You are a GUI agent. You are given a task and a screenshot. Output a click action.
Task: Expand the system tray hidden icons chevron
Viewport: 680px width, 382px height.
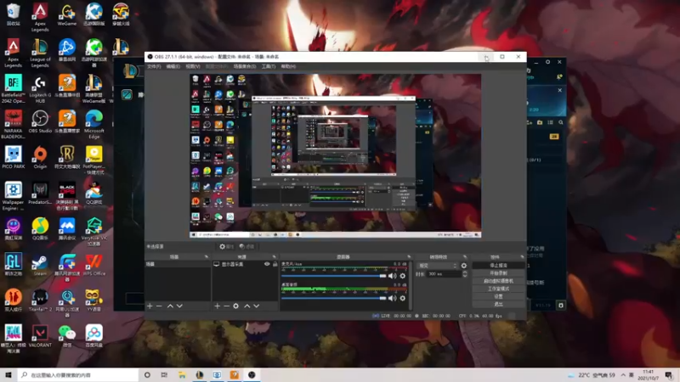click(x=623, y=374)
